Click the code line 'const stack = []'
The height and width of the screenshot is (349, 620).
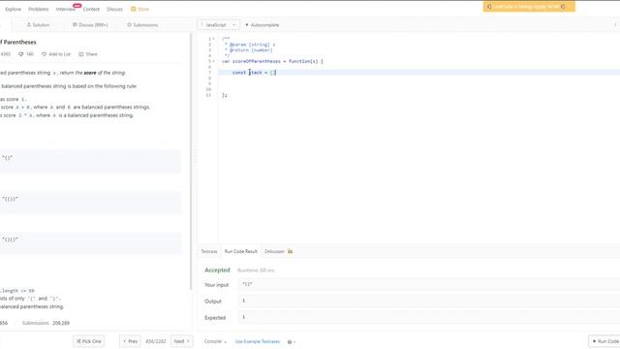(255, 73)
